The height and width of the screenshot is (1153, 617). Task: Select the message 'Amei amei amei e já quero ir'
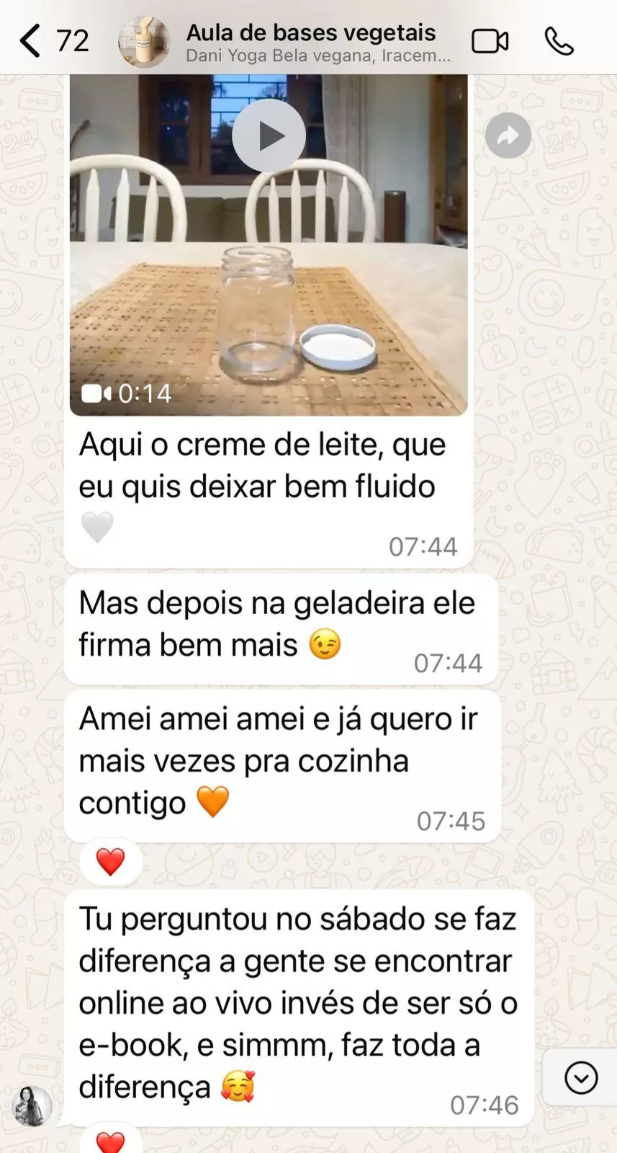tap(283, 767)
